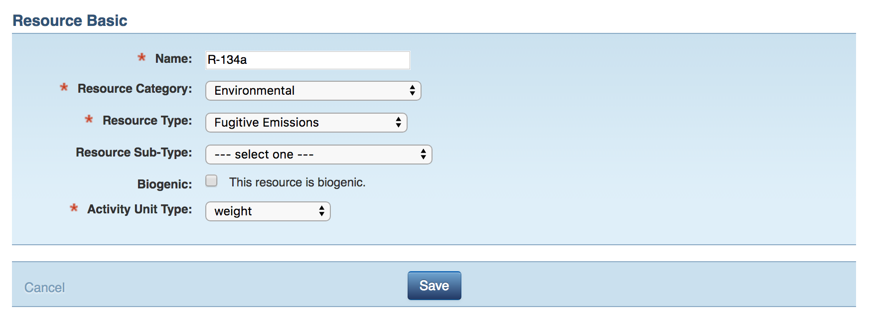
Task: Click the 'Resource Sub-Type:' label
Action: 134,153
